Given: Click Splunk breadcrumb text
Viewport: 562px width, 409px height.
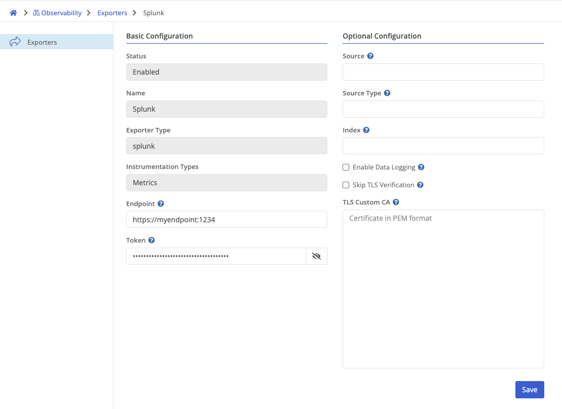Looking at the screenshot, I should tap(154, 13).
